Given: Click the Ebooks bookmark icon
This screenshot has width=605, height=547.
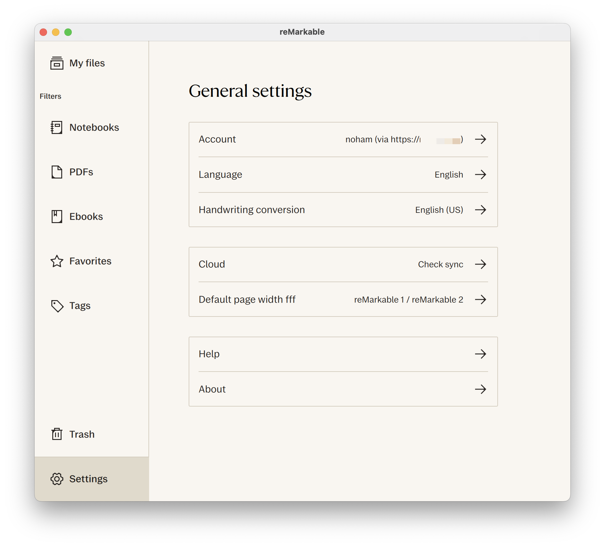Looking at the screenshot, I should pos(57,217).
